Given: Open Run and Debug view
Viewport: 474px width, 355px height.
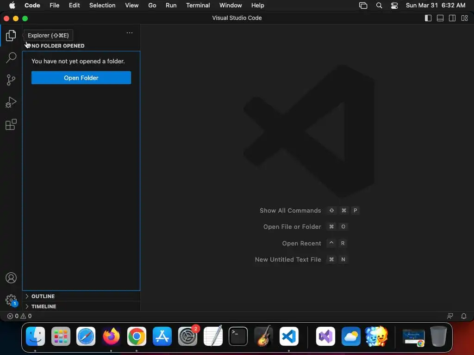Looking at the screenshot, I should tap(11, 102).
